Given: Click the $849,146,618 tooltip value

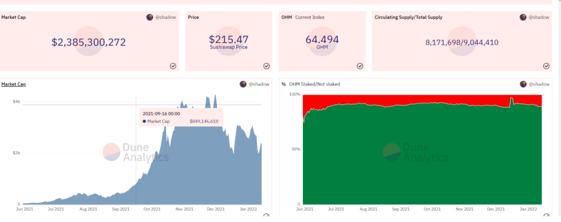Looking at the screenshot, I should coord(203,122).
